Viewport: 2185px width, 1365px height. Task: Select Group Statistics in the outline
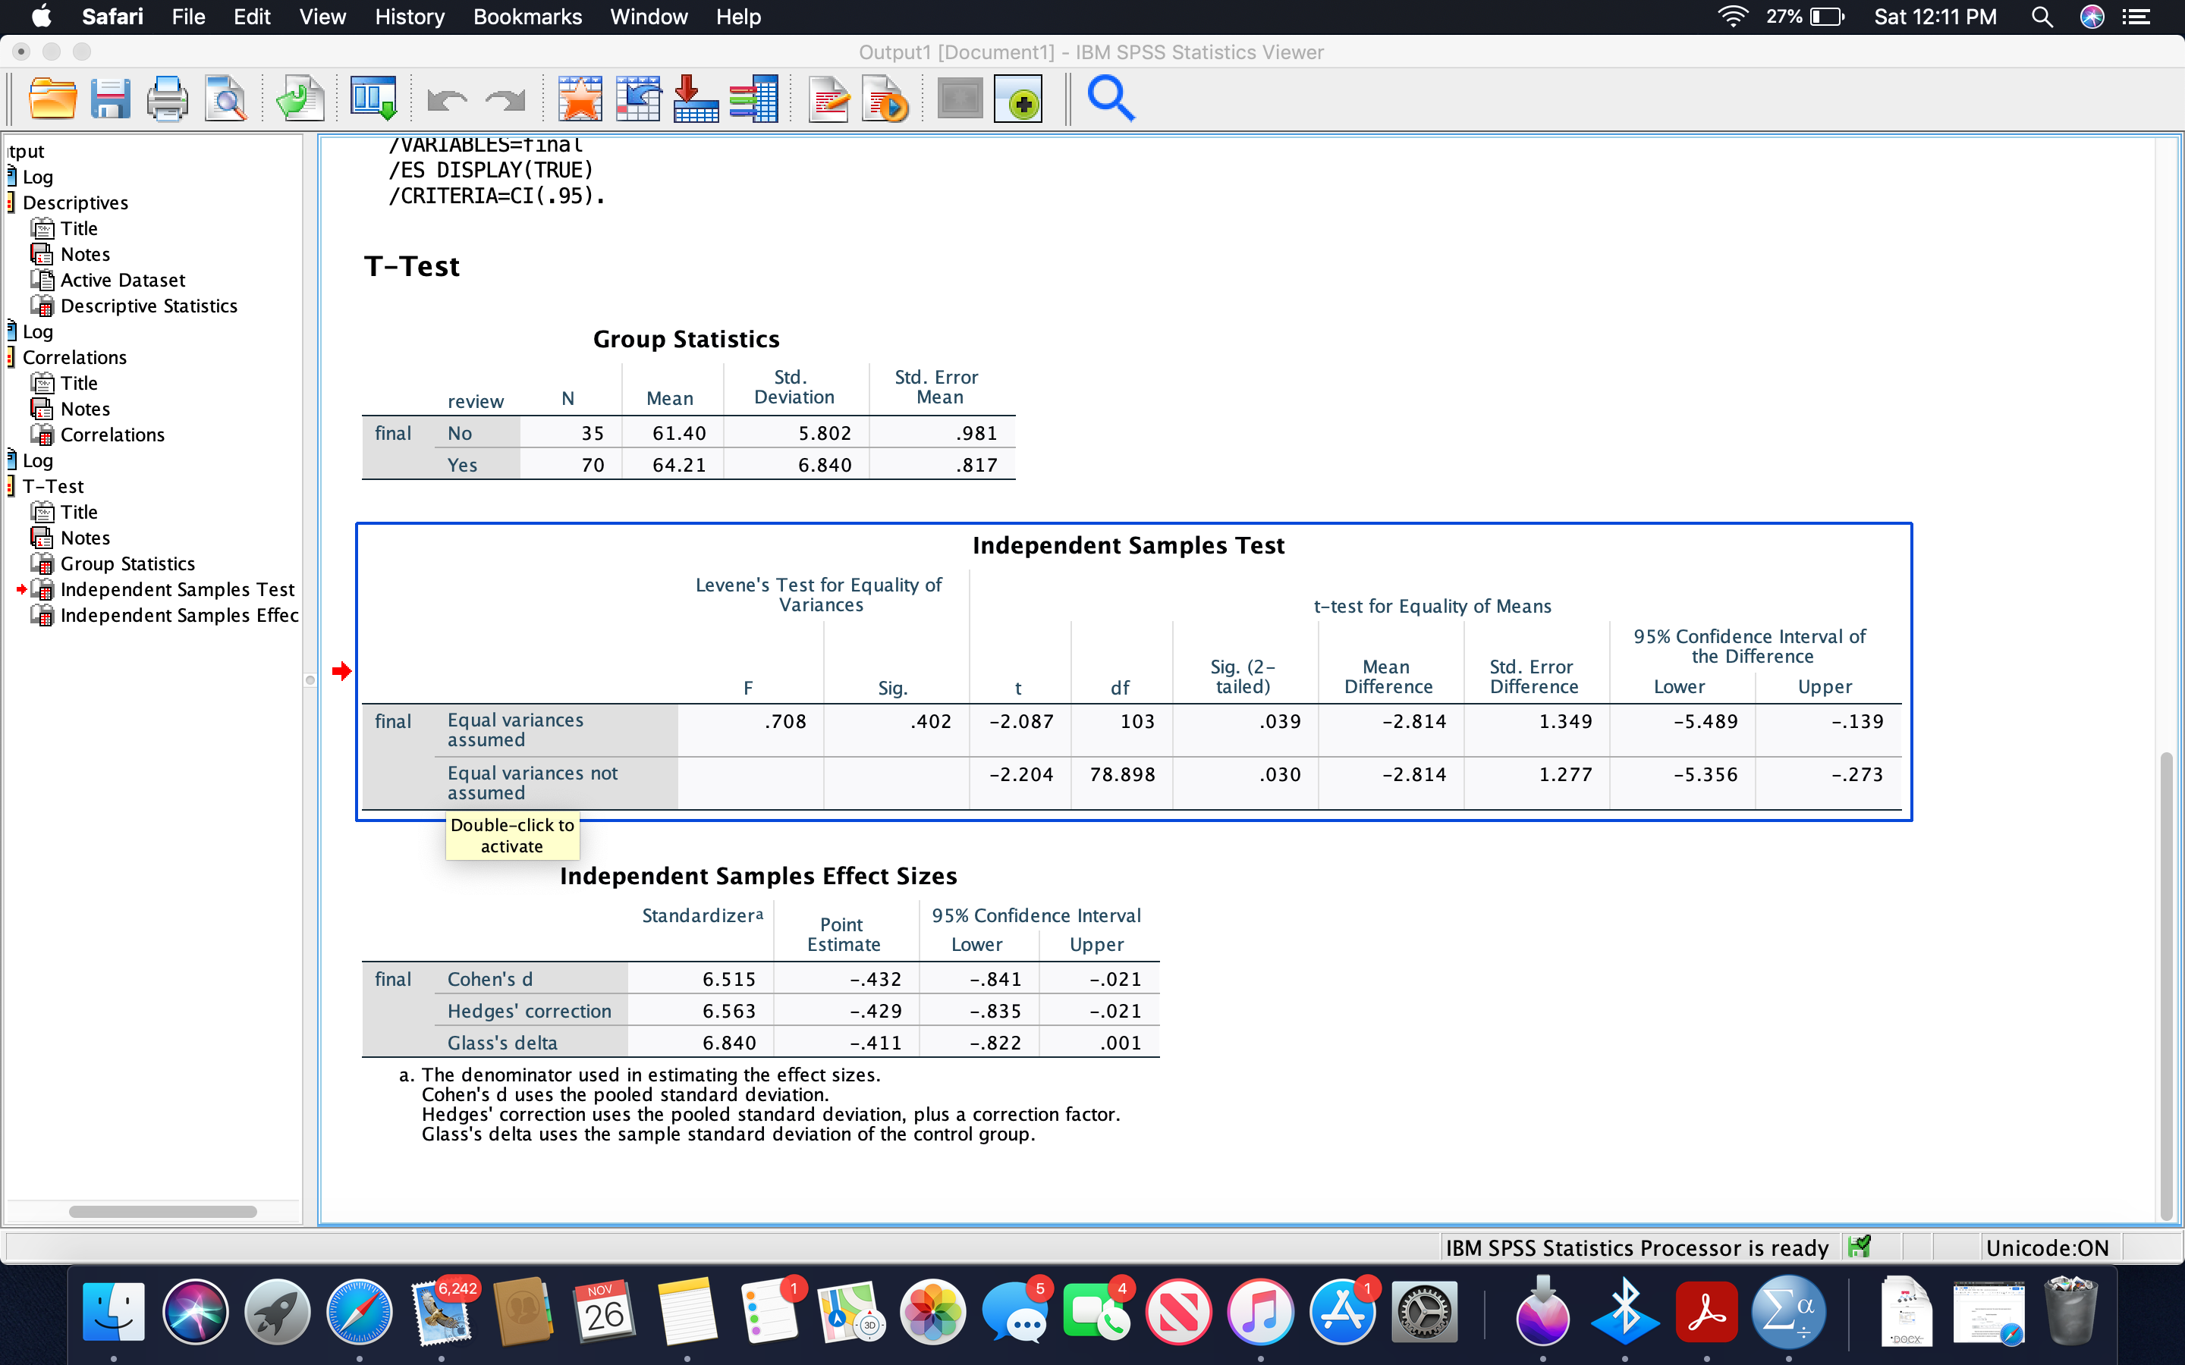pyautogui.click(x=127, y=563)
